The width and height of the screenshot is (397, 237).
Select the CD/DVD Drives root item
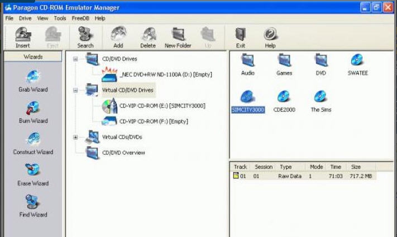coord(119,59)
